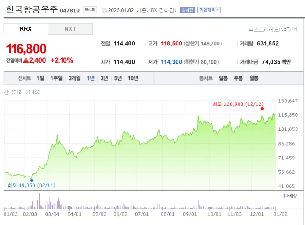Click the 거래대금 value 74,035 백만
Screen dimensions: 305x225
tap(276, 62)
